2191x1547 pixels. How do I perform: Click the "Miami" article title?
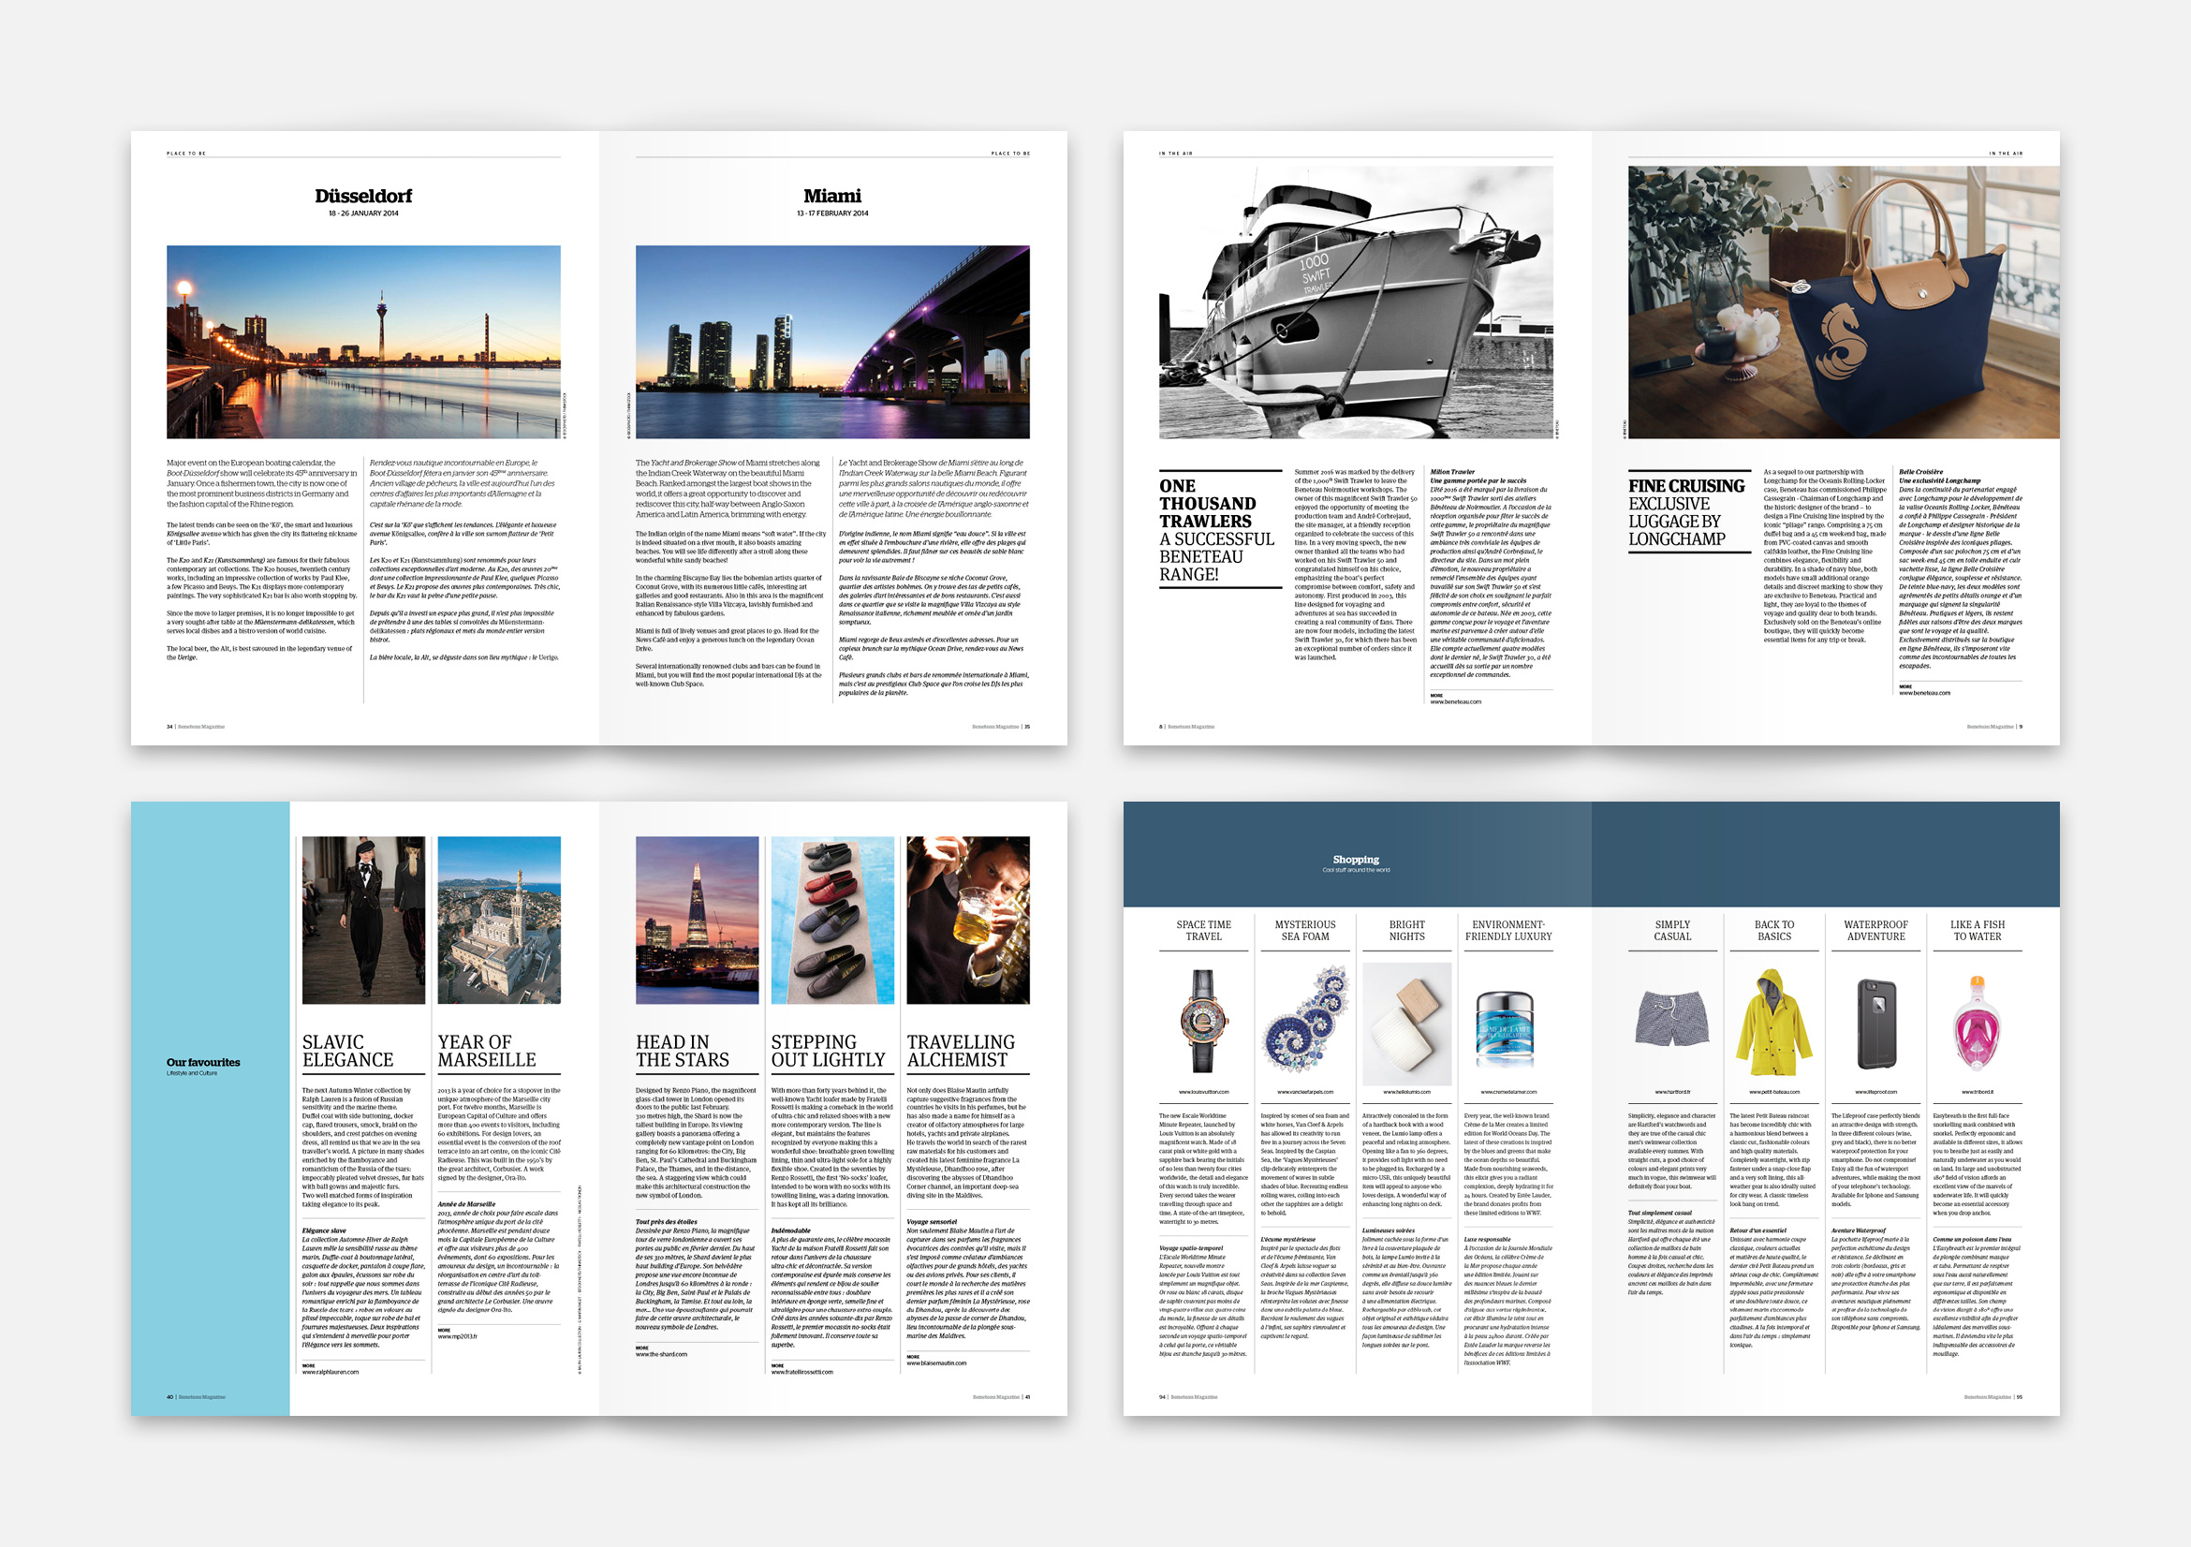832,196
